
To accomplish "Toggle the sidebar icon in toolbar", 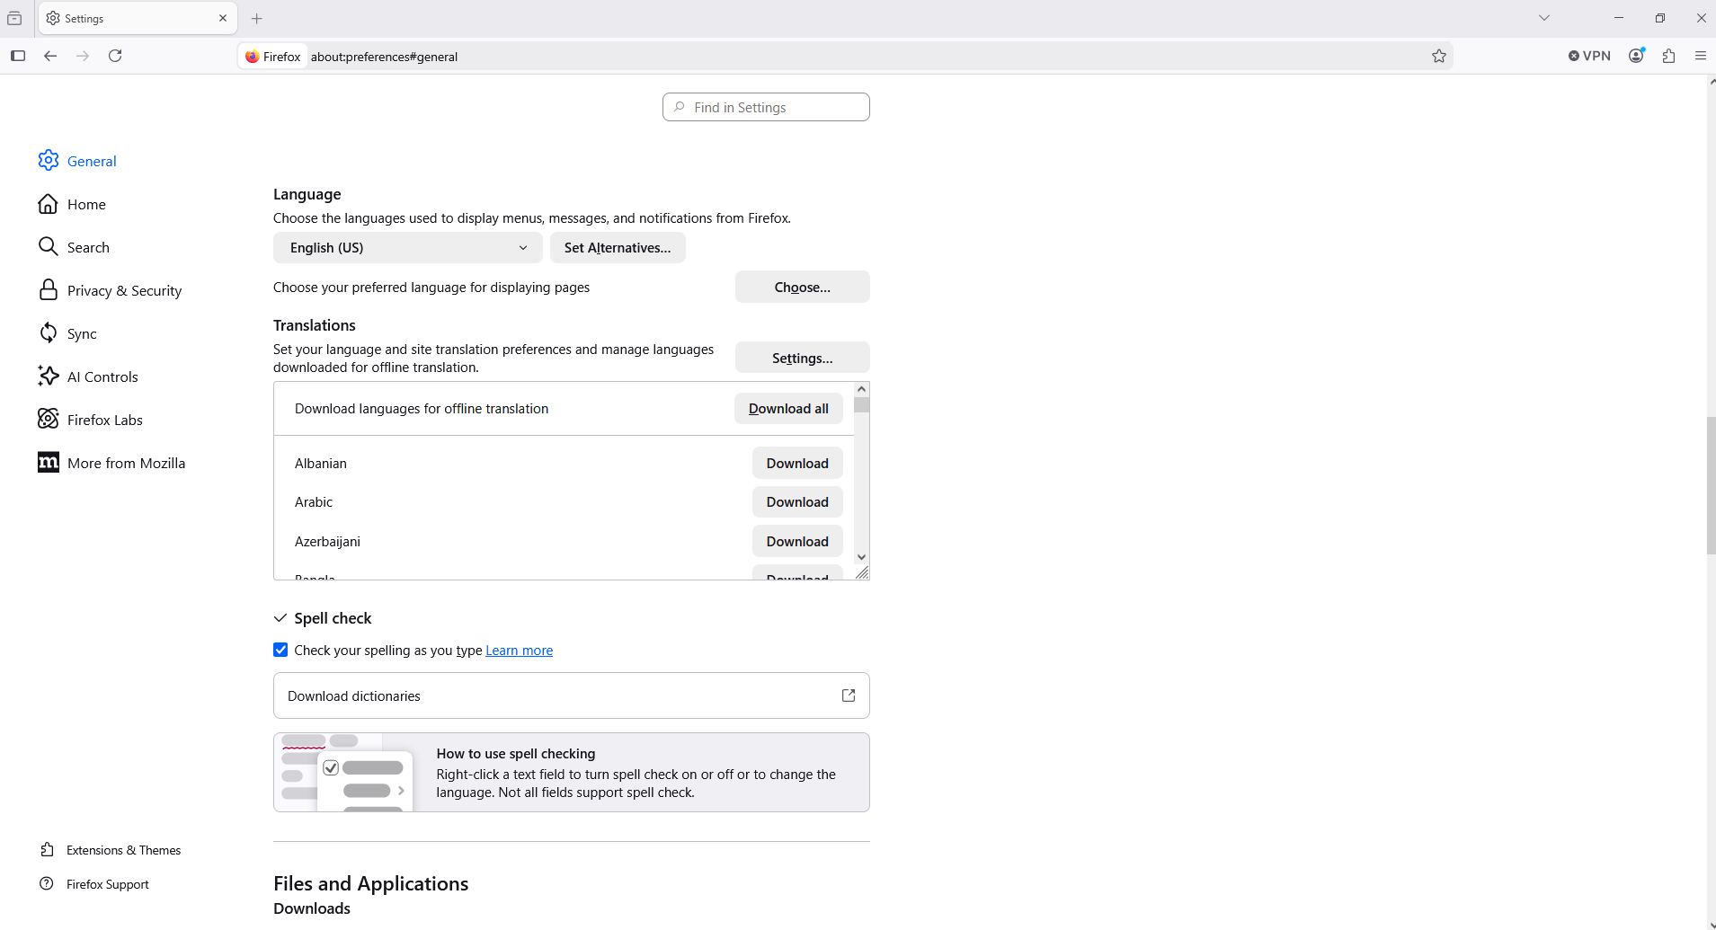I will pyautogui.click(x=18, y=56).
